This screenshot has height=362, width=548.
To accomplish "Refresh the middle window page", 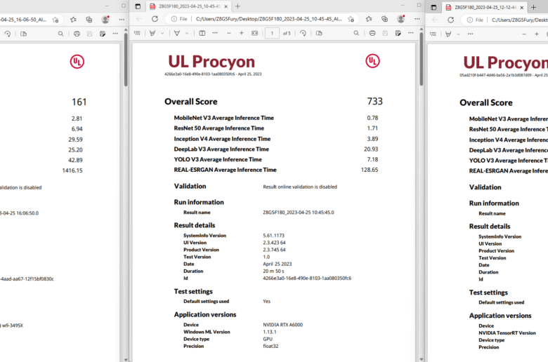I will (155, 19).
